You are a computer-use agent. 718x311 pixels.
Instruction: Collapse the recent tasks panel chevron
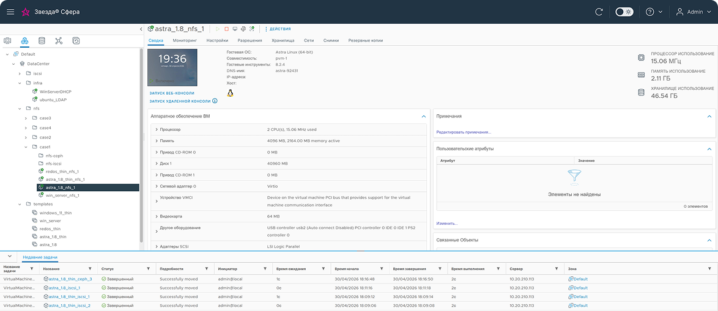pyautogui.click(x=9, y=255)
